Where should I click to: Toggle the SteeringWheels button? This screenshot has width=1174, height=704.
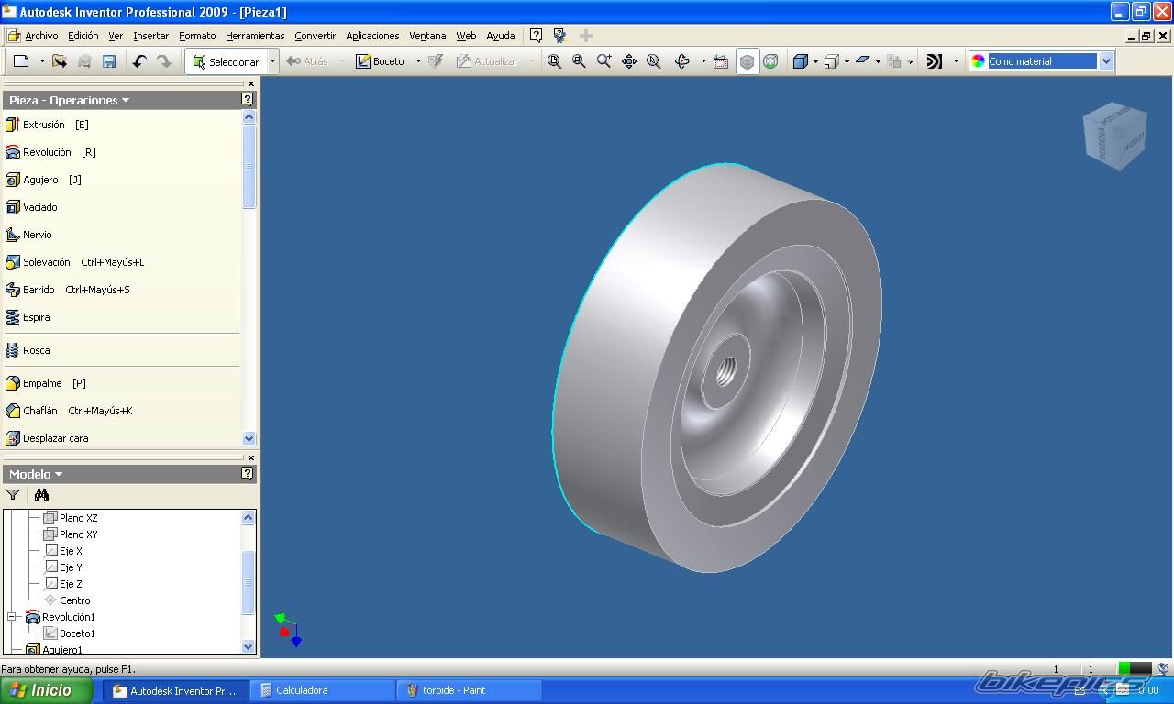pyautogui.click(x=770, y=61)
